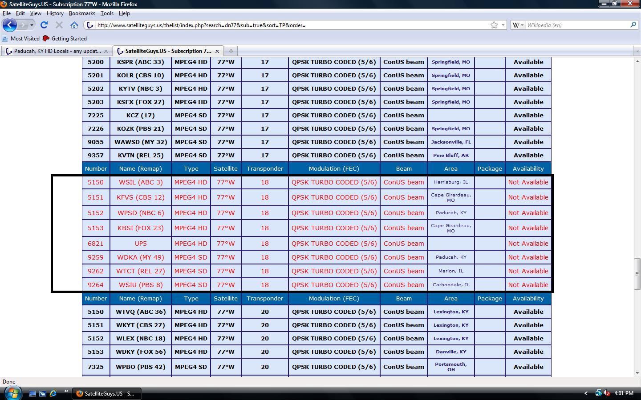Click the search magnifier icon in Wikipedia box
641x400 pixels.
coord(633,25)
